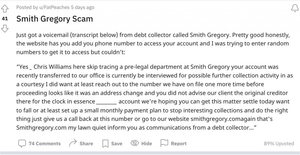Image resolution: width=300 pixels, height=155 pixels.
Task: Click the 5 days ago timestamp
Action: click(x=83, y=7)
